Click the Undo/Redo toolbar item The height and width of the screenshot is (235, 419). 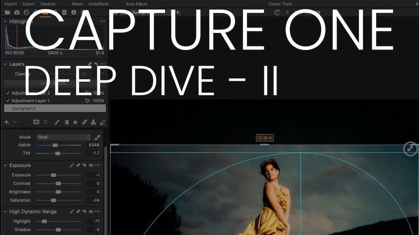tap(99, 4)
